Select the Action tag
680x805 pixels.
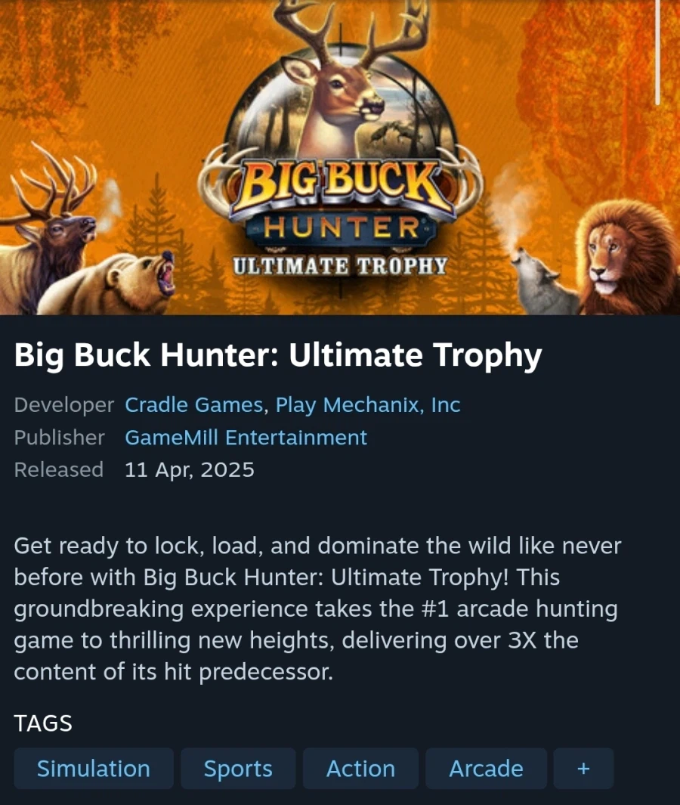coord(361,769)
